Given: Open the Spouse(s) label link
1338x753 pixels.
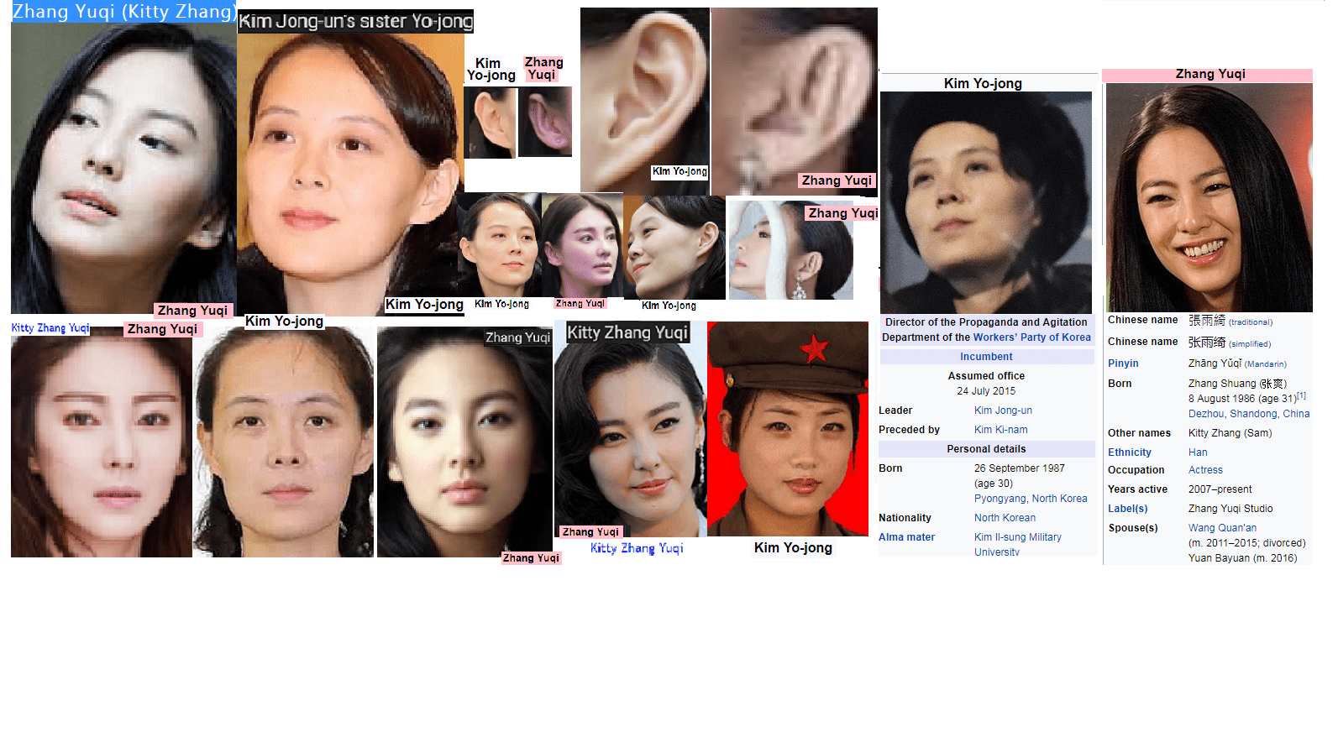Looking at the screenshot, I should coord(1132,528).
